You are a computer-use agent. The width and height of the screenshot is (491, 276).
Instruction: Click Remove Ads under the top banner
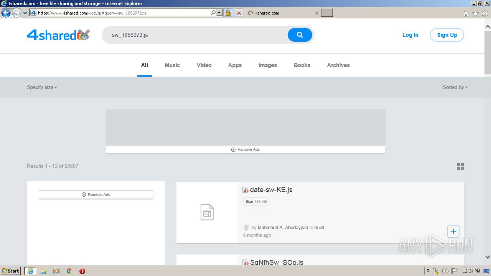point(245,149)
